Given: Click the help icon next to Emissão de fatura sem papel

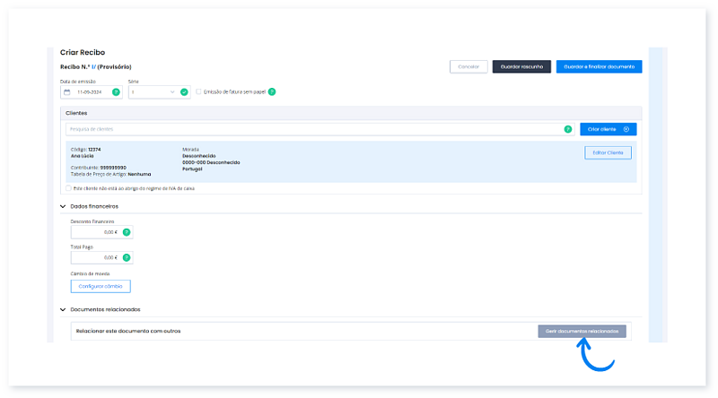Looking at the screenshot, I should click(271, 91).
